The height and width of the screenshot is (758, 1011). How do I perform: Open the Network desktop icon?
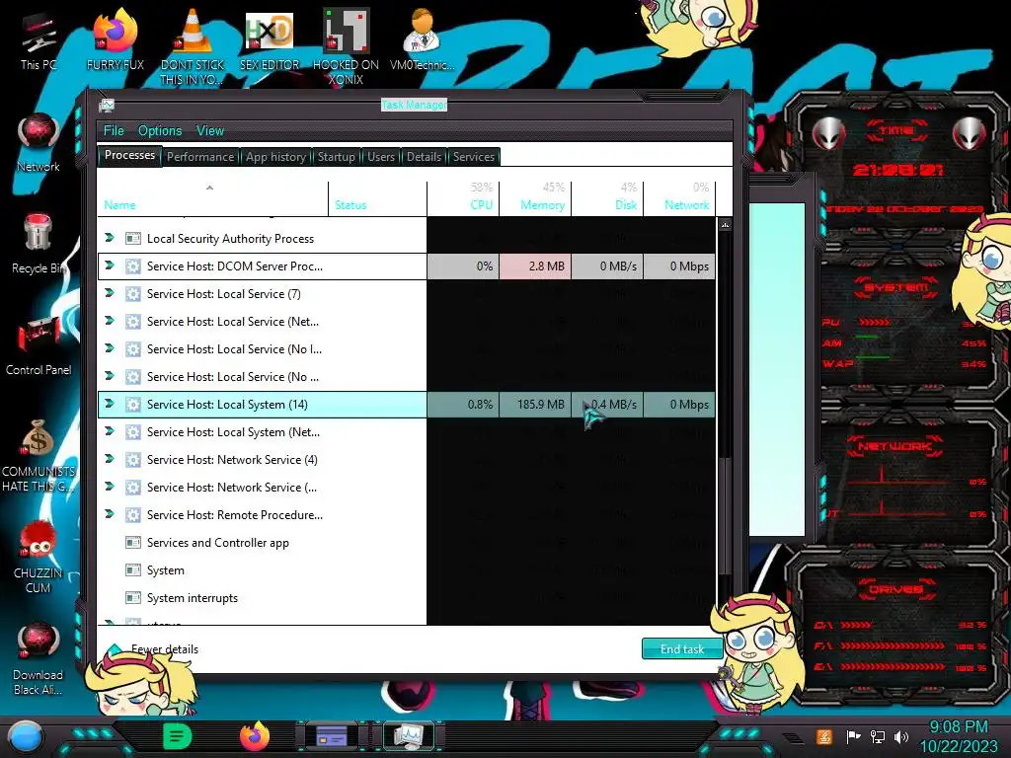pos(39,142)
